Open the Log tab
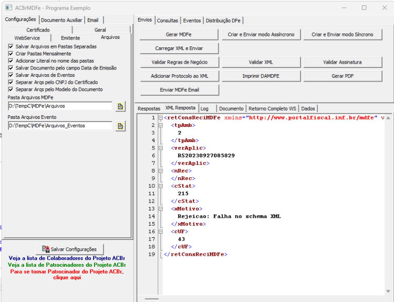The height and width of the screenshot is (302, 394). tap(204, 109)
